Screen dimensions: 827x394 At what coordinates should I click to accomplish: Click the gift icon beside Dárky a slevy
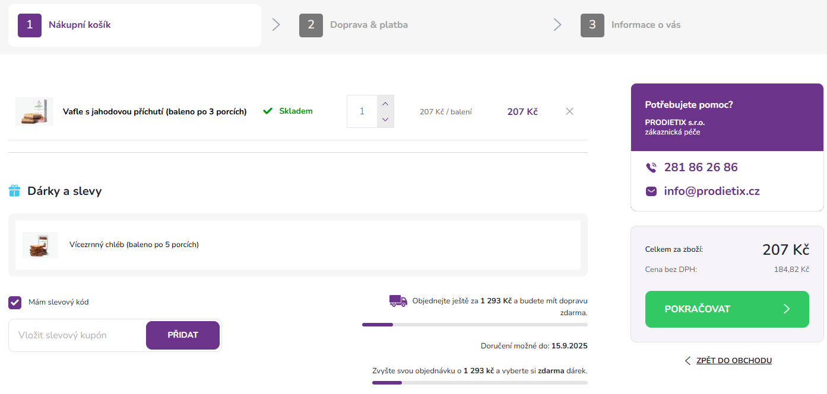14,191
